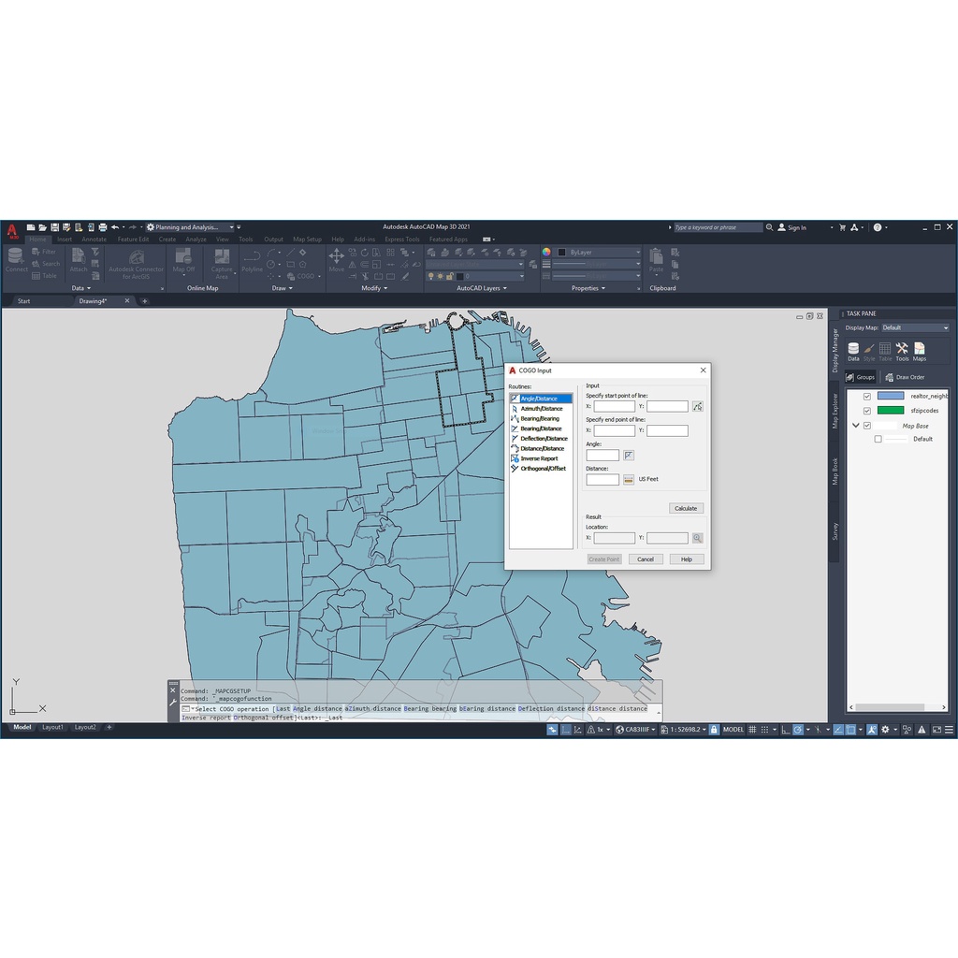This screenshot has height=958, width=958.
Task: Open the Feature Edit ribbon tab
Action: [x=133, y=239]
